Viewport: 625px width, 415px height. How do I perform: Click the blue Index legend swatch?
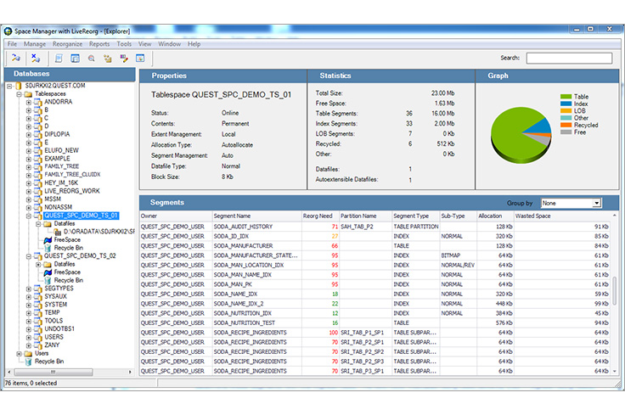coord(566,104)
